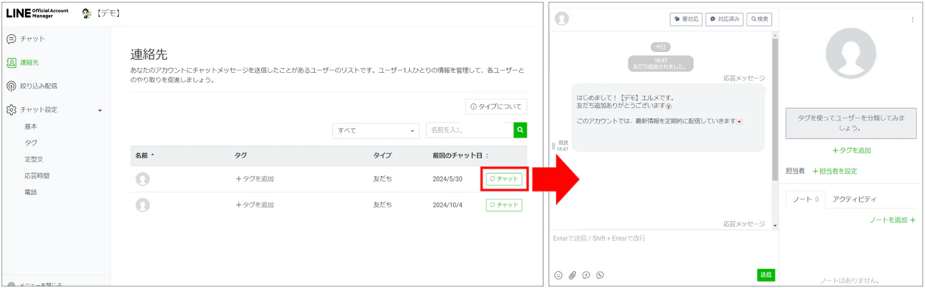The image size is (925, 288).
Task: Open the 応答時間 settings item
Action: pyautogui.click(x=37, y=175)
